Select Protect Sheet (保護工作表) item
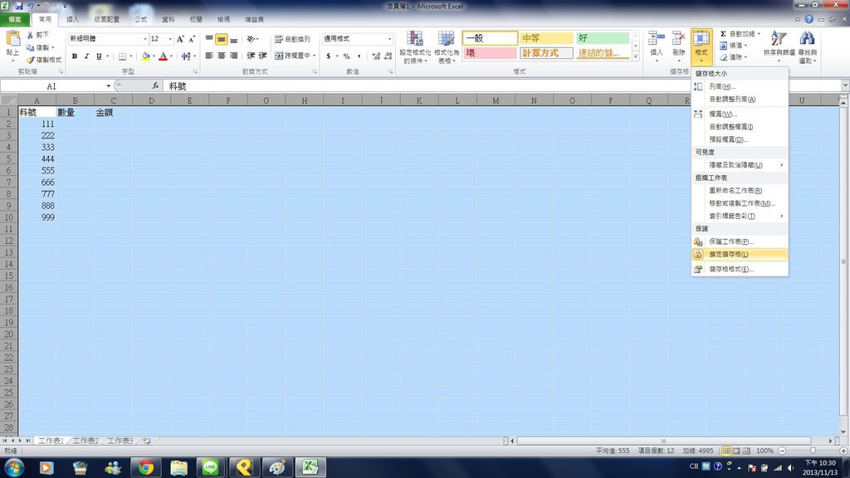850x478 pixels. tap(740, 241)
